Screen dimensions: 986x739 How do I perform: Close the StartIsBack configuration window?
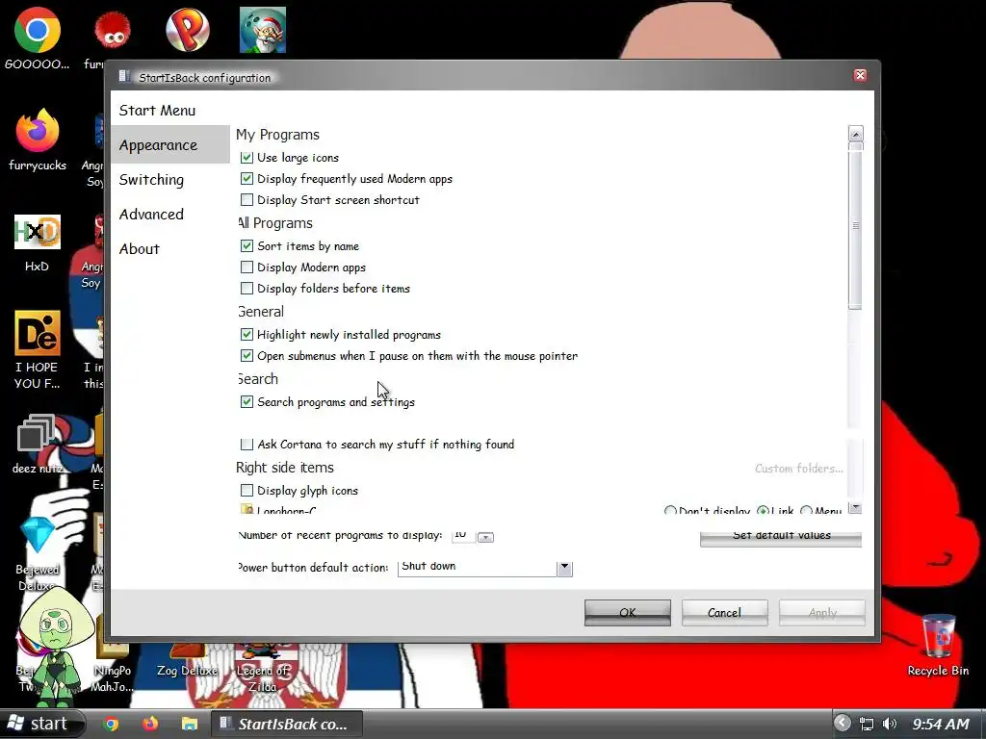tap(860, 75)
